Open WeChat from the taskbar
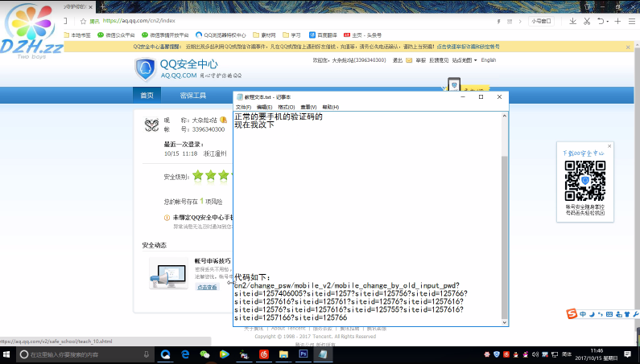The image size is (640, 364). click(x=205, y=354)
